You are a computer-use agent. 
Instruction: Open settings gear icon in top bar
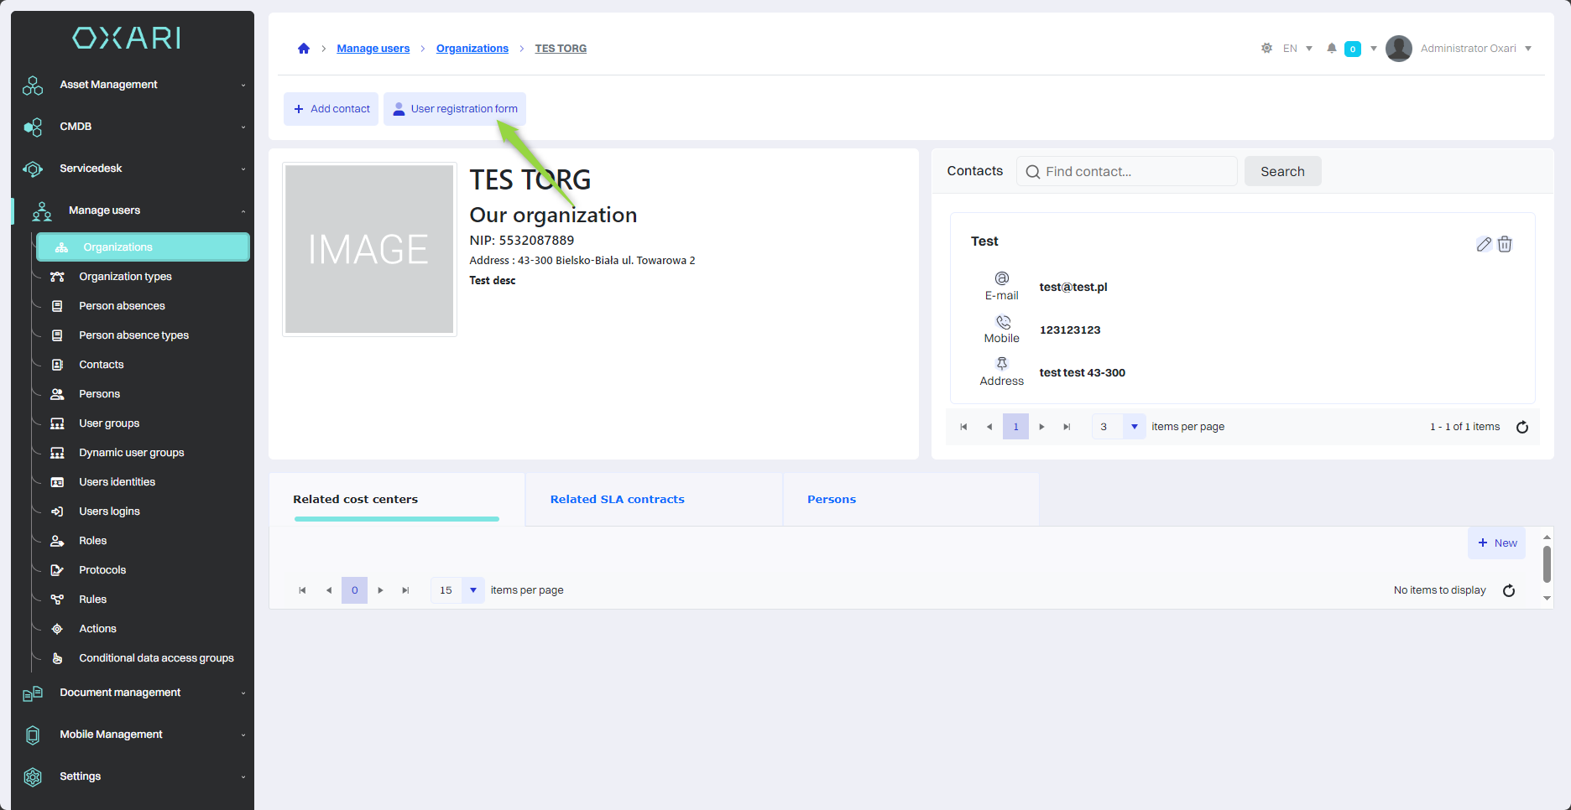click(1266, 49)
